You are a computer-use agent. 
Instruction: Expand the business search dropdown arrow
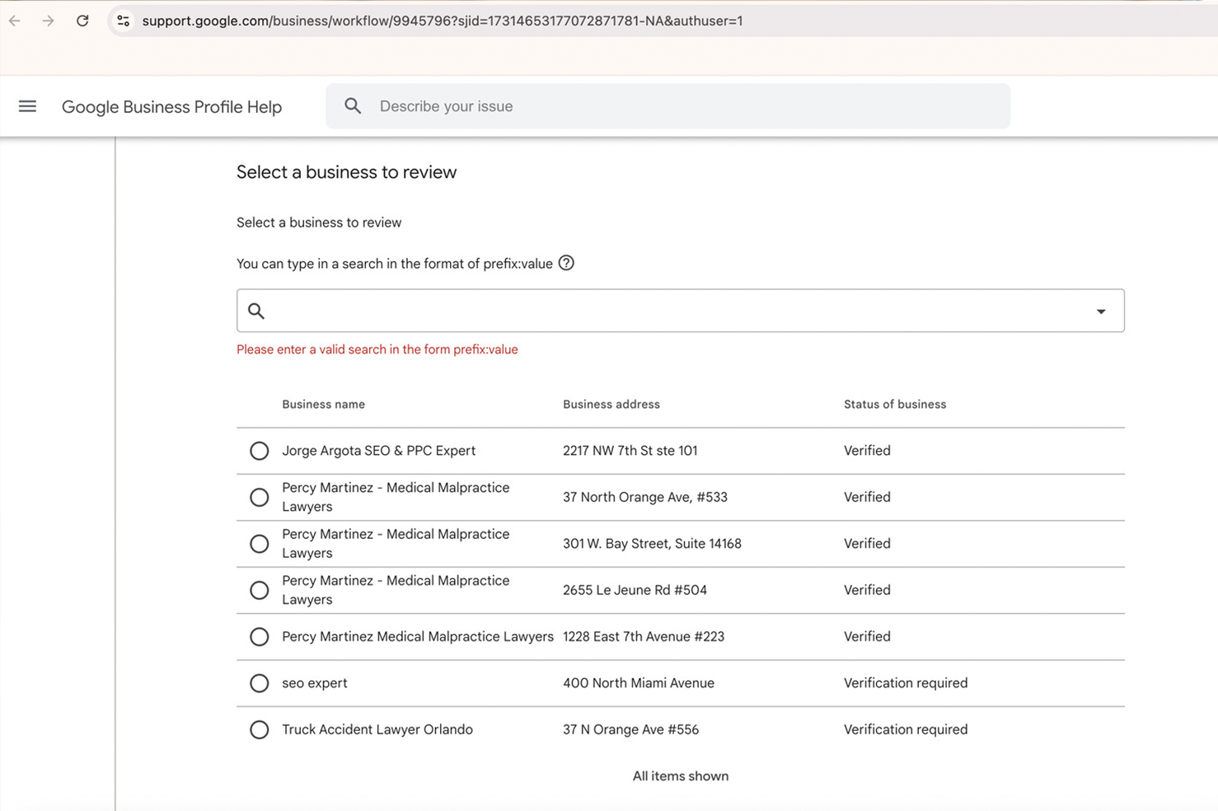[1101, 312]
